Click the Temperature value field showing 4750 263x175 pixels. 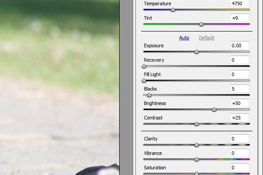239,3
